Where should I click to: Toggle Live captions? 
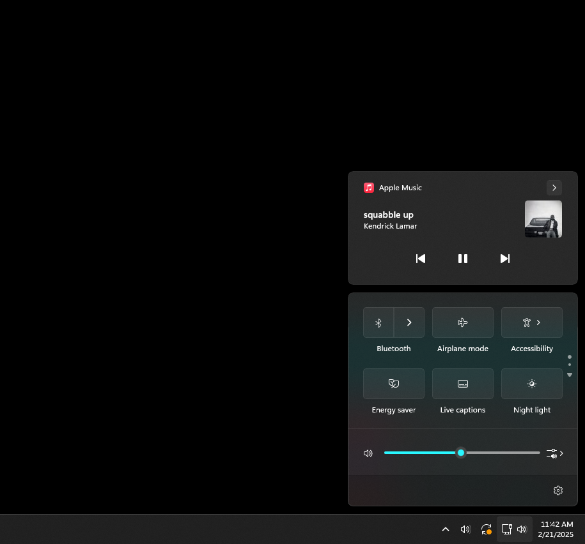(x=463, y=384)
